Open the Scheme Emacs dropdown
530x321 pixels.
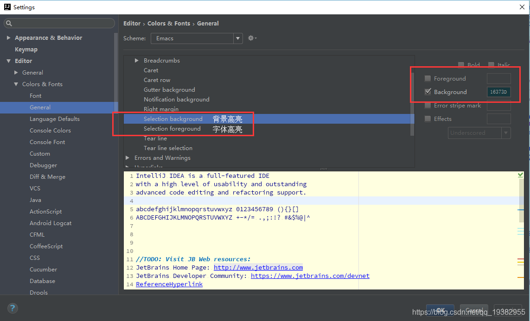coord(197,38)
